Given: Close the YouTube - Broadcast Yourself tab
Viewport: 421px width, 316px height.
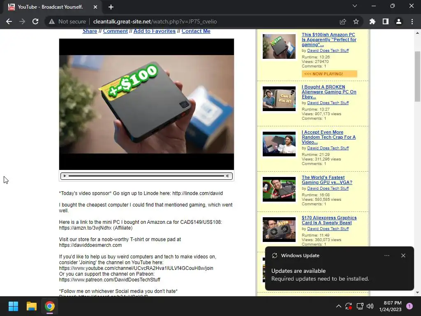Looking at the screenshot, I should click(95, 7).
